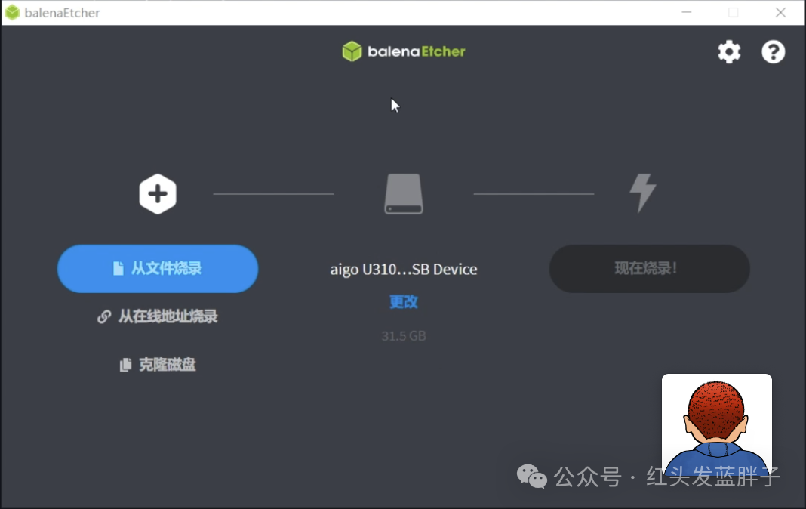Open the settings gear icon
Screen dimensions: 806x509
728,51
